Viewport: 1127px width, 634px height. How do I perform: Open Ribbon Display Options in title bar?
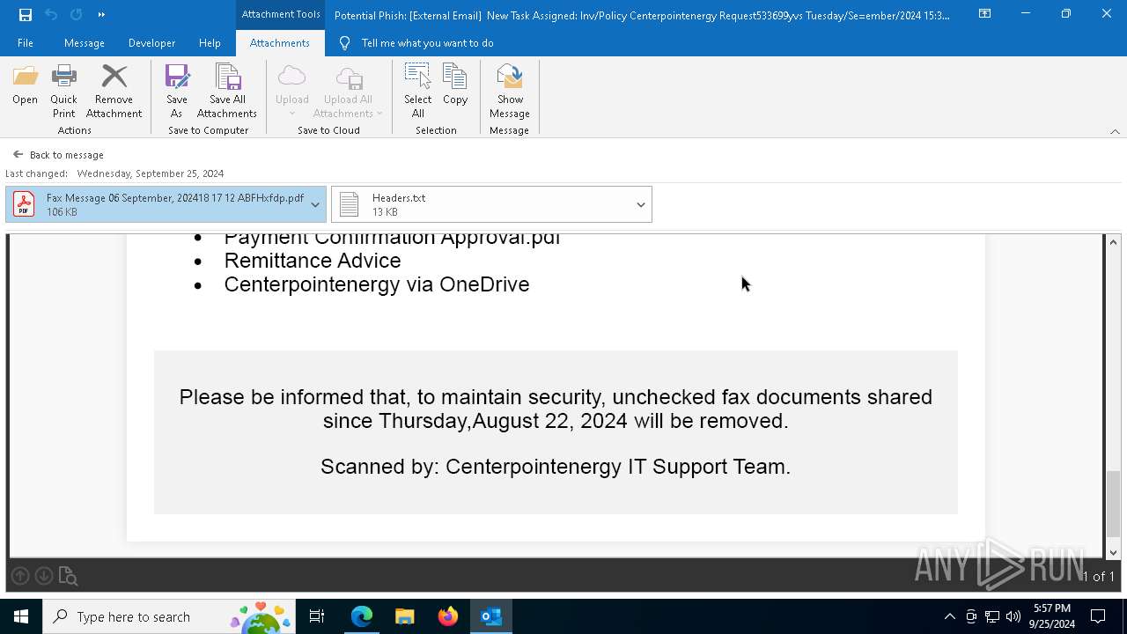[984, 14]
